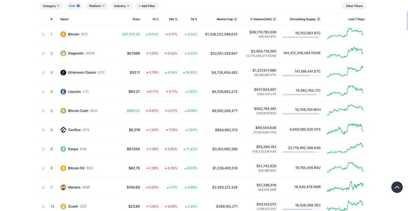Click Ethereum Classic 7d change 18.53%

(x=190, y=72)
